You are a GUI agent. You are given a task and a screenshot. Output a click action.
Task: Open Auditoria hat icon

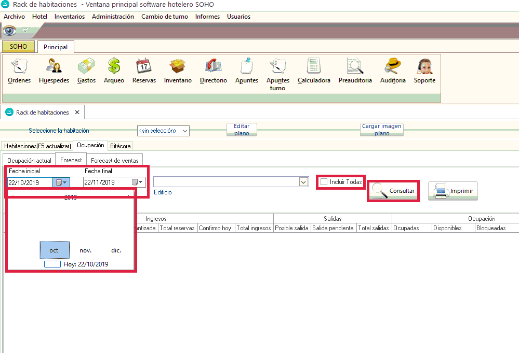coord(392,67)
